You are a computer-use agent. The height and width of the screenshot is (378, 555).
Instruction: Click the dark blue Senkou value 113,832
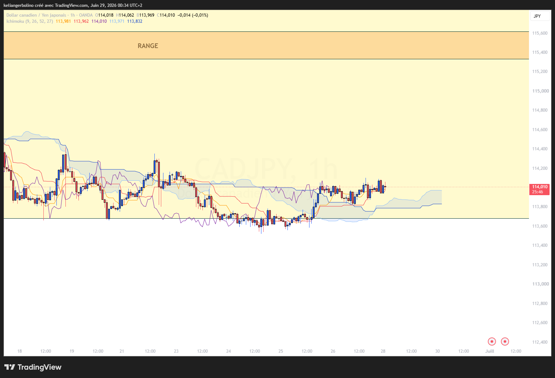[x=135, y=21]
